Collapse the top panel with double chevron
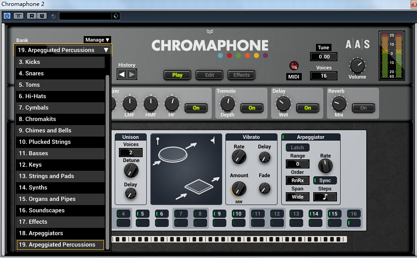The image size is (417, 258). (210, 32)
